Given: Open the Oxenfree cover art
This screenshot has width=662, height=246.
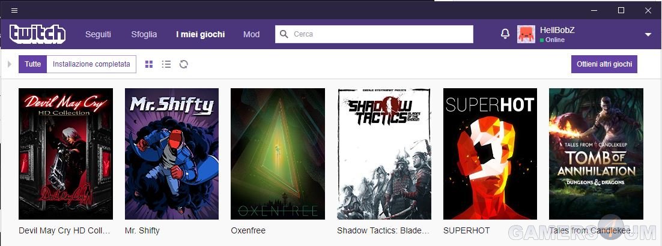Looking at the screenshot, I should 278,154.
